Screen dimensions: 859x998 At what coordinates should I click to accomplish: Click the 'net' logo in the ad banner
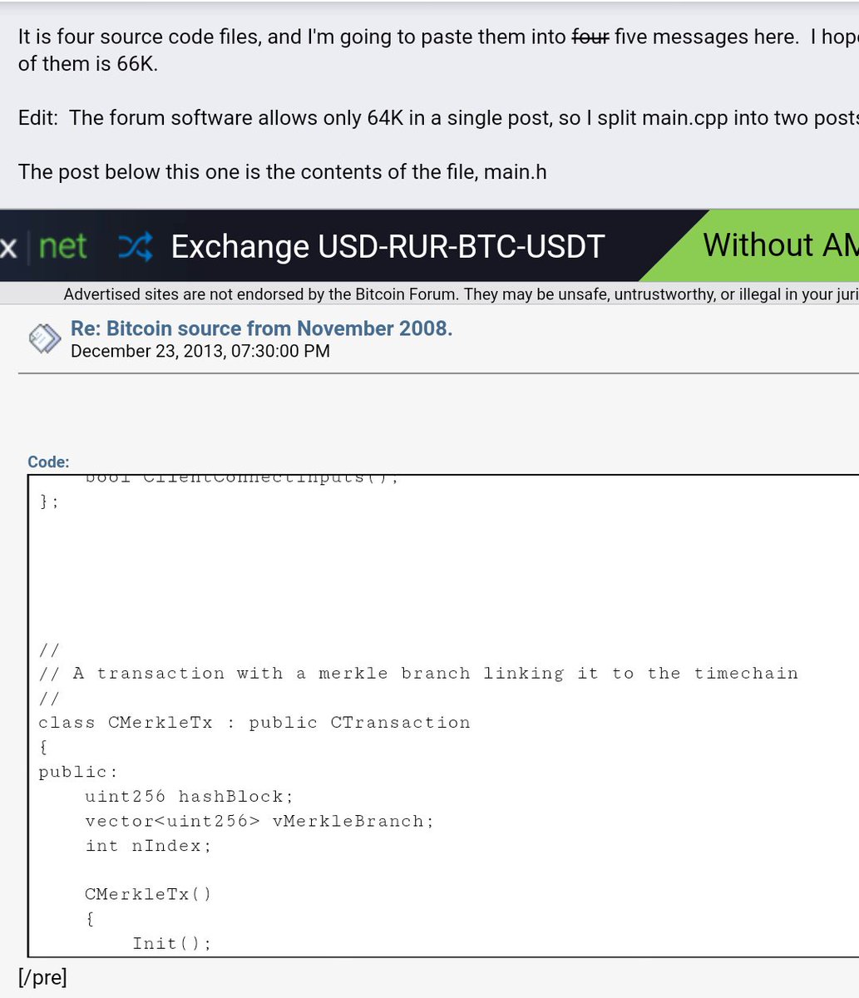tap(63, 246)
